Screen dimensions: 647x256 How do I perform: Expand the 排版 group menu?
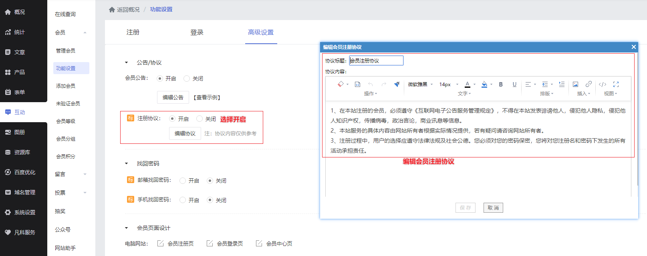pos(546,93)
